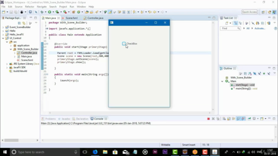Save the current file using Save icon
278x156 pixels.
pyautogui.click(x=11, y=12)
